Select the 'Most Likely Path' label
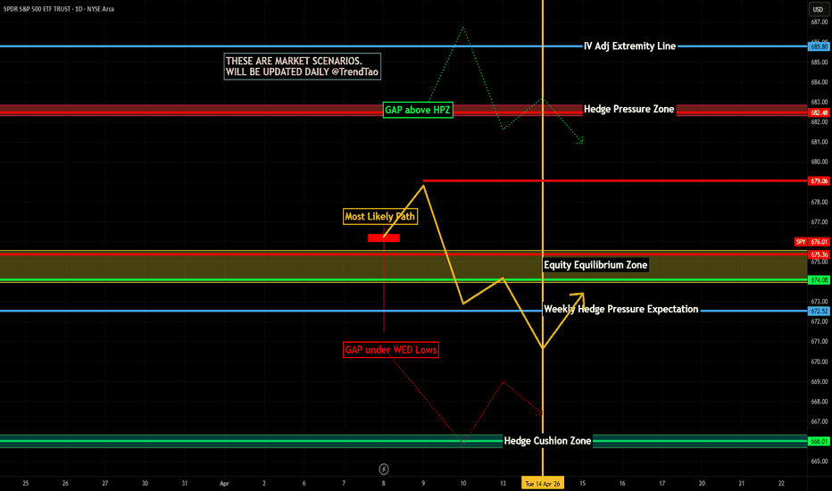The image size is (832, 491). (380, 216)
